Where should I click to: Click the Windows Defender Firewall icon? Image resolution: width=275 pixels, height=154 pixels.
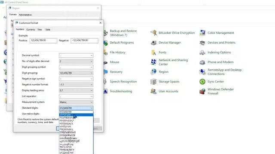click(x=202, y=91)
